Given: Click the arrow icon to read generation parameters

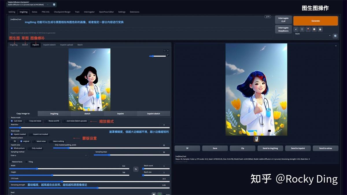Looking at the screenshot, I should tap(296, 29).
